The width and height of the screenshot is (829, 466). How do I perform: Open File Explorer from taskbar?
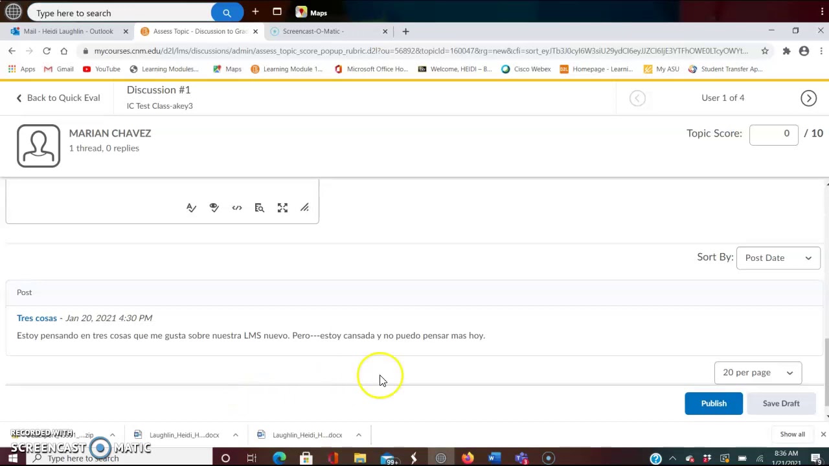tap(360, 458)
